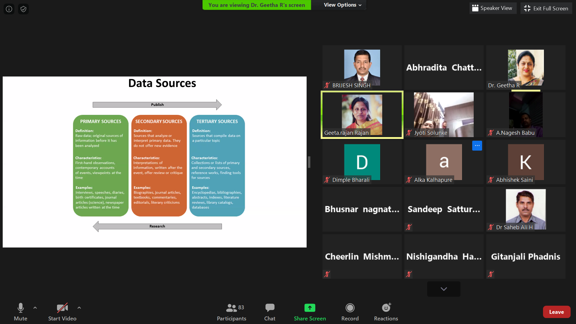The height and width of the screenshot is (324, 576).
Task: Start recording the meeting
Action: pyautogui.click(x=350, y=312)
